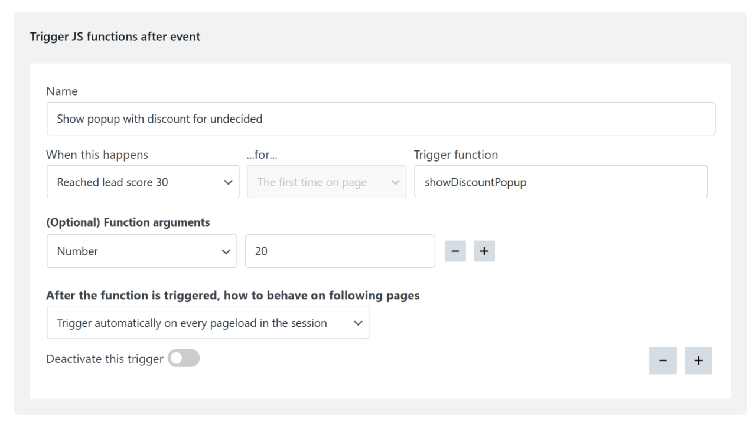Click the chevron on 'The first time on page'
The image size is (756, 423).
[396, 182]
